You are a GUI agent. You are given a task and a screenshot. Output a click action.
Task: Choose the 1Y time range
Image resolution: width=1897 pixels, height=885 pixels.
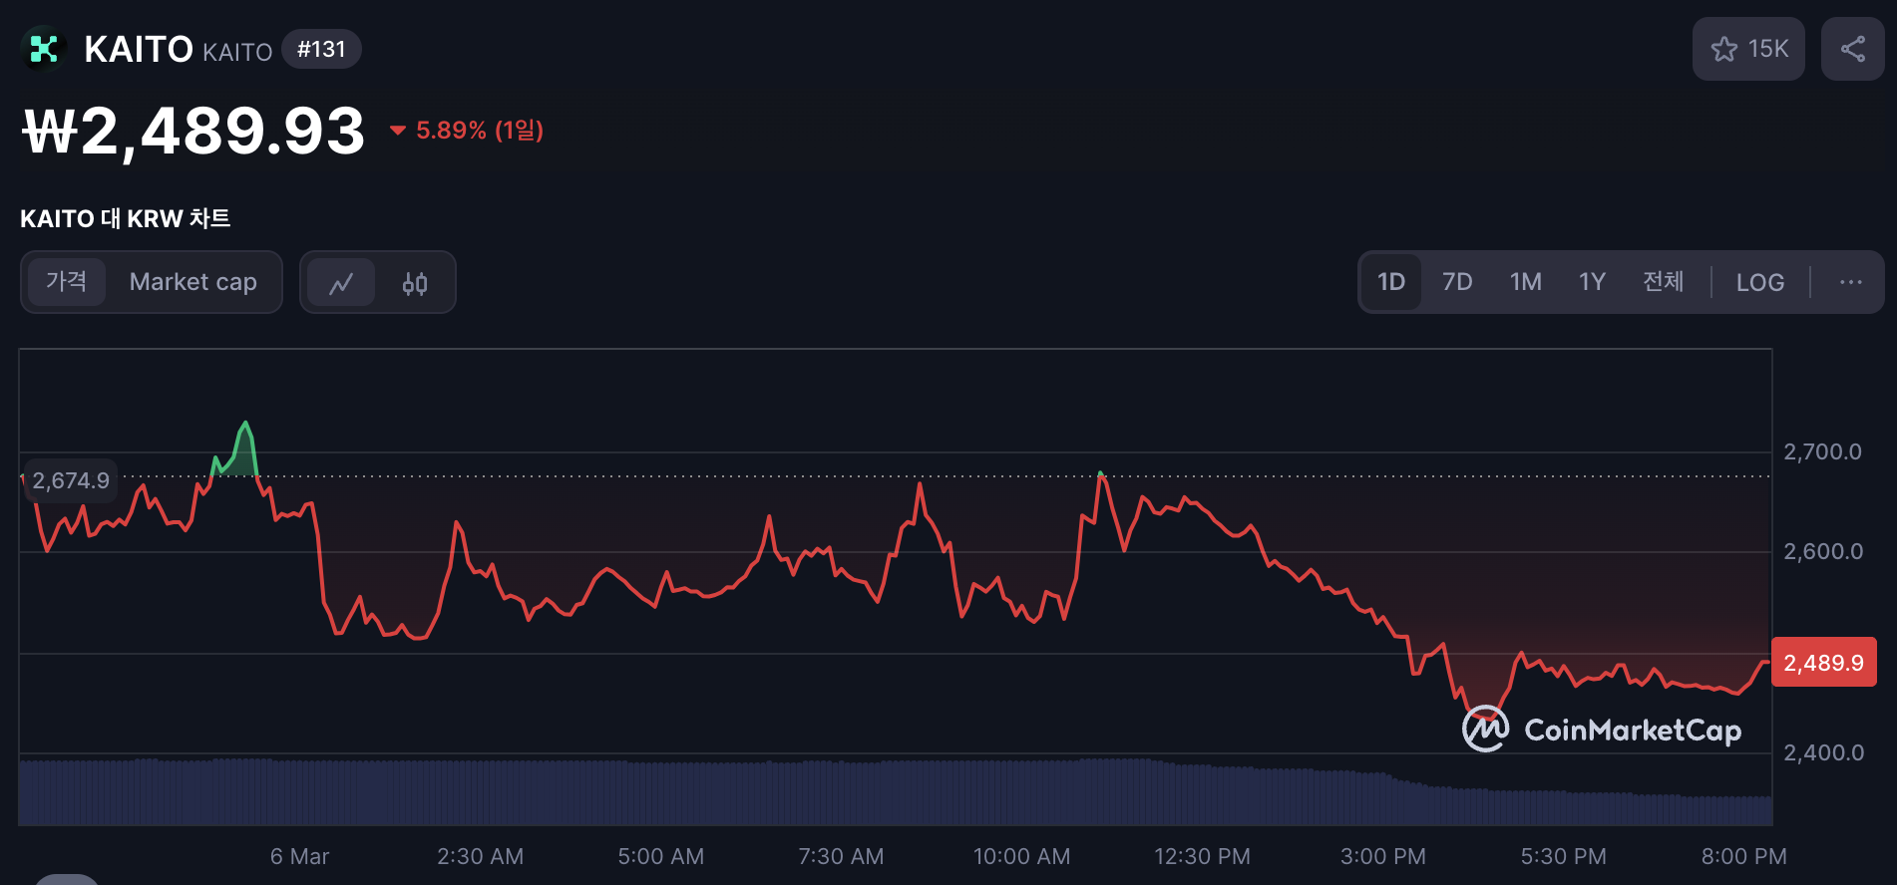pyautogui.click(x=1593, y=282)
